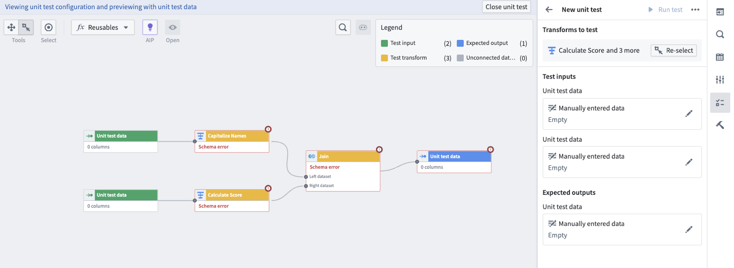Close the unit test view

pyautogui.click(x=506, y=7)
